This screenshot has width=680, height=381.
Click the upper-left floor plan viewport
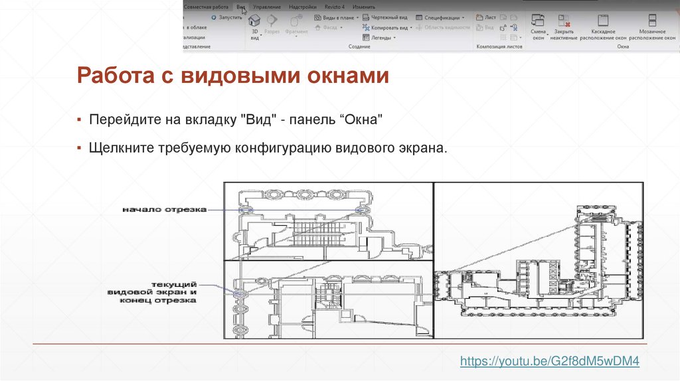point(328,222)
